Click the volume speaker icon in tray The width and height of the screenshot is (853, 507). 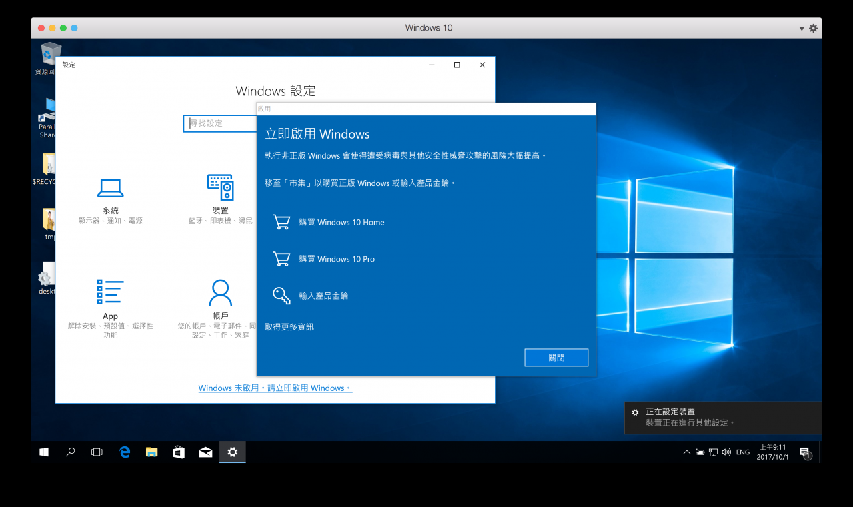tap(726, 452)
